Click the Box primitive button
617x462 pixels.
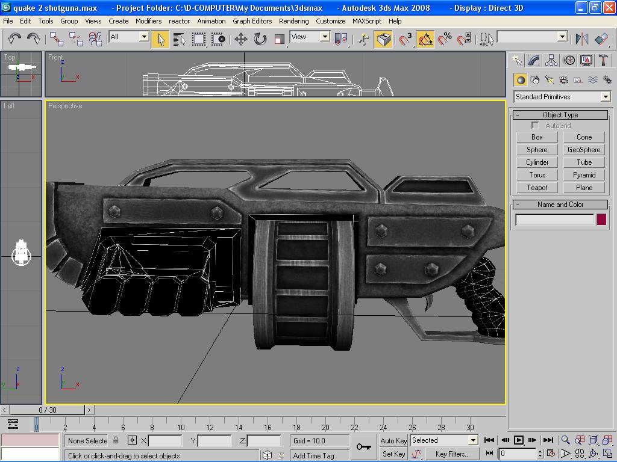tap(537, 137)
